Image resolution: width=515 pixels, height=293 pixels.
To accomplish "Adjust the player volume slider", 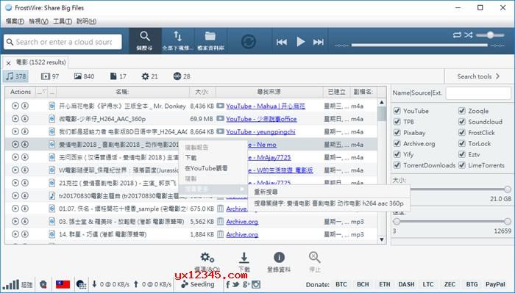I will (490, 35).
